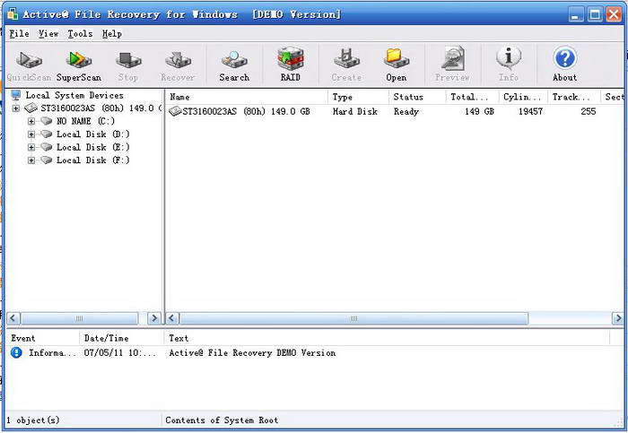Minimize the File Recovery window

pyautogui.click(x=576, y=15)
